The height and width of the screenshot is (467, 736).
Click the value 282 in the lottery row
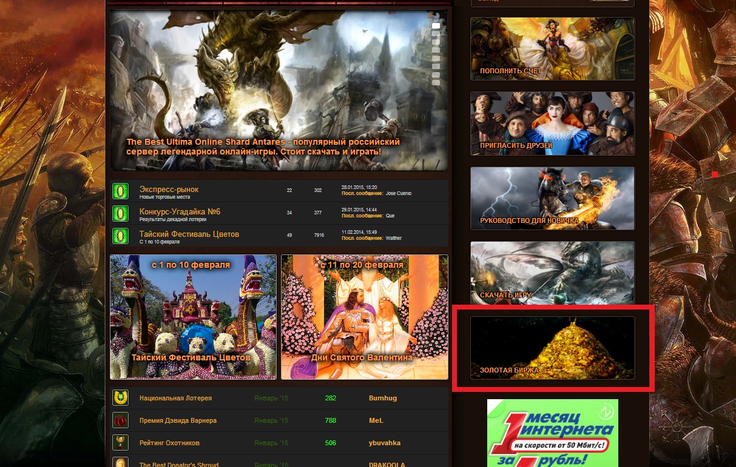331,399
